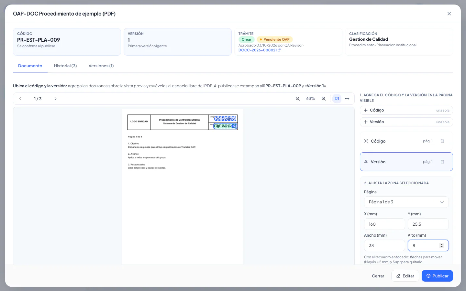Click the Cerrar button
Viewport: 466px width, 291px height.
[378, 276]
